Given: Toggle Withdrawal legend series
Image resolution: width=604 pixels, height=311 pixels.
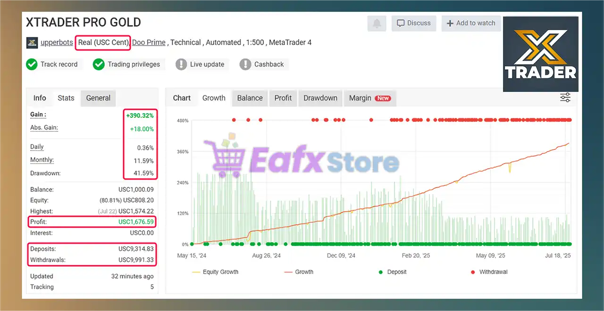Looking at the screenshot, I should point(489,272).
